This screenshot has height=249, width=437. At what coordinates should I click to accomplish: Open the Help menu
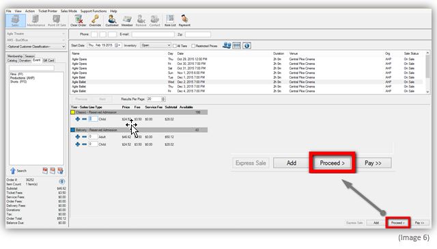pos(113,11)
